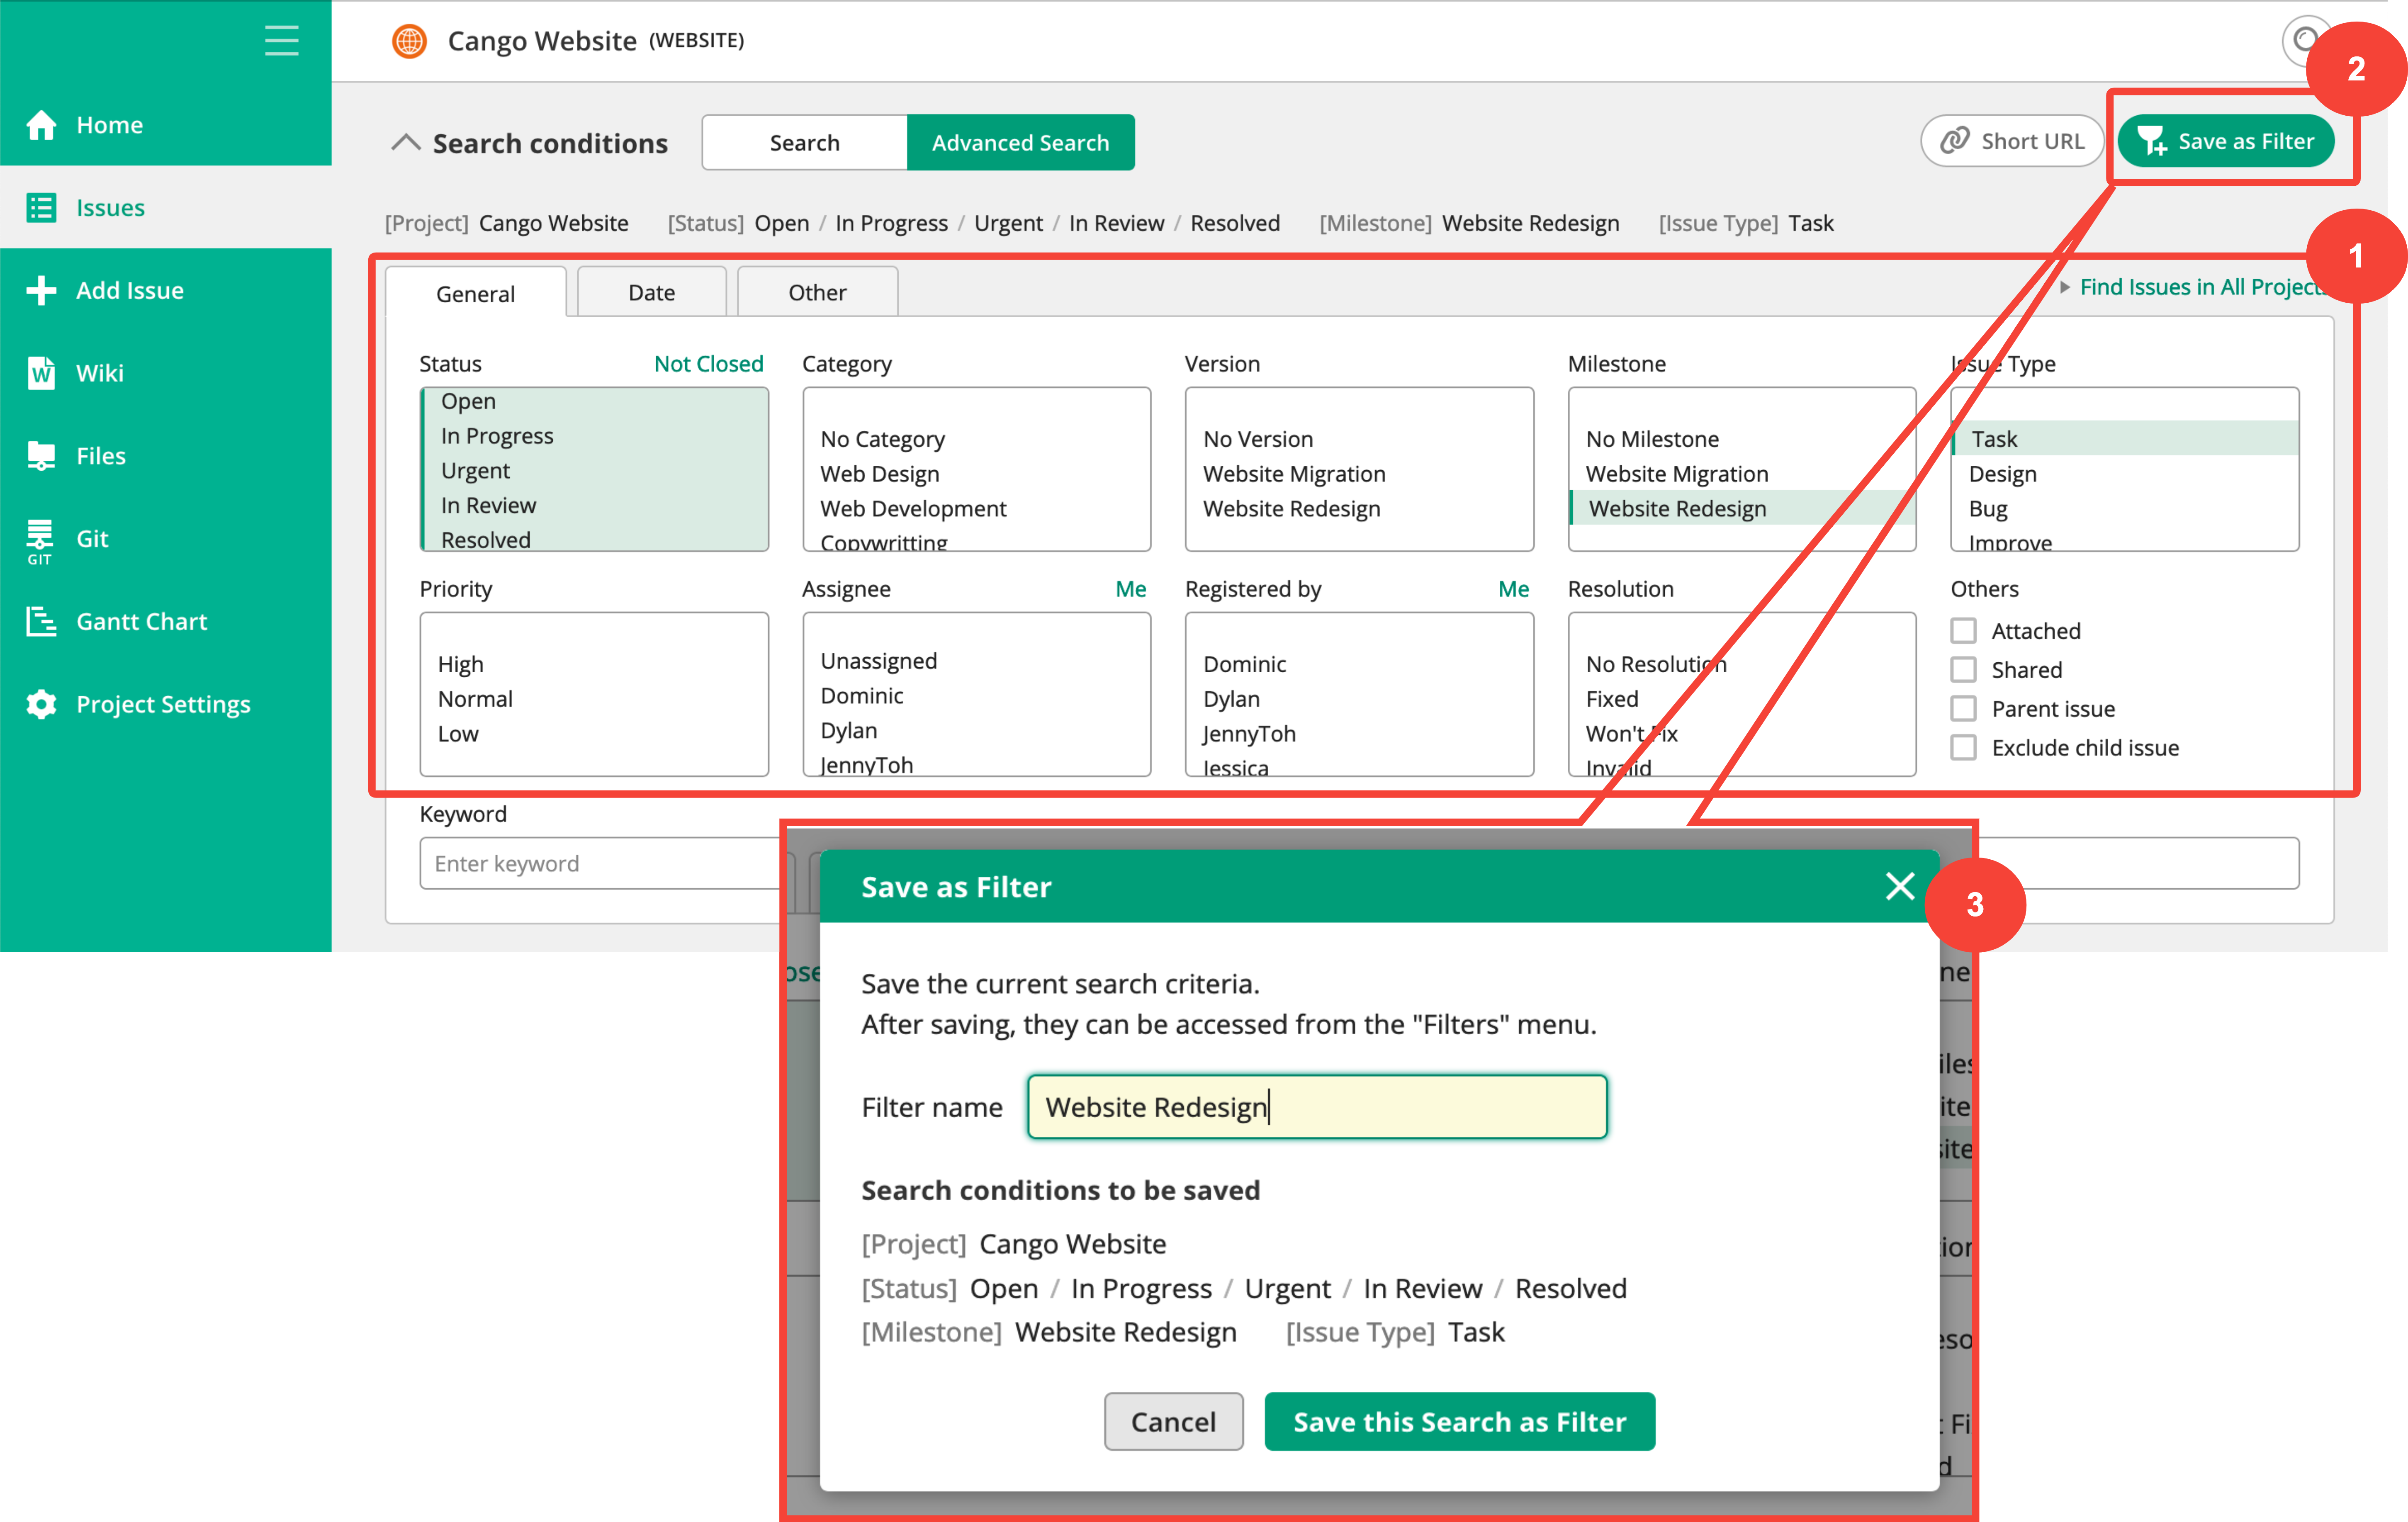2408x1522 pixels.
Task: Click the Not Closed status shortcut
Action: pos(708,364)
